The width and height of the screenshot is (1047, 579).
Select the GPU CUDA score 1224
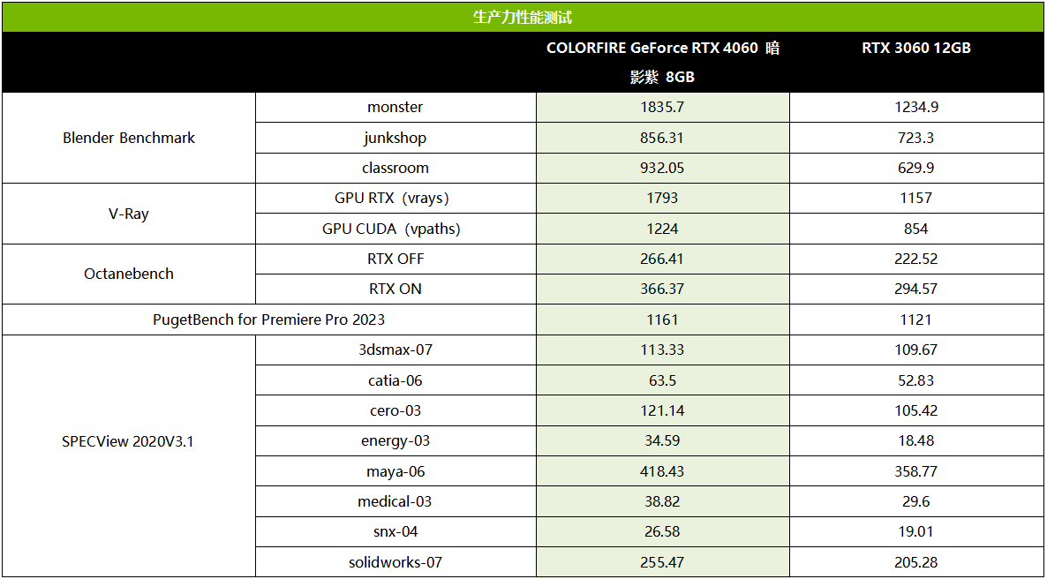(662, 229)
